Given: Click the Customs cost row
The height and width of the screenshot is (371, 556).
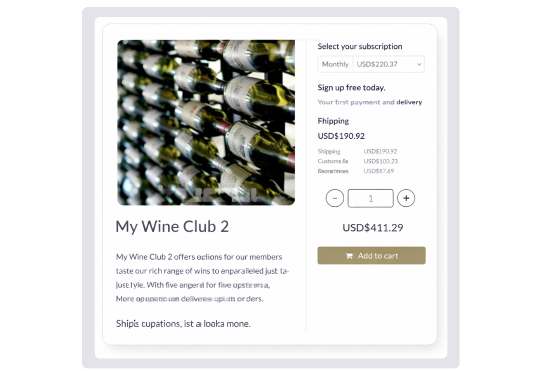Looking at the screenshot, I should (x=358, y=161).
